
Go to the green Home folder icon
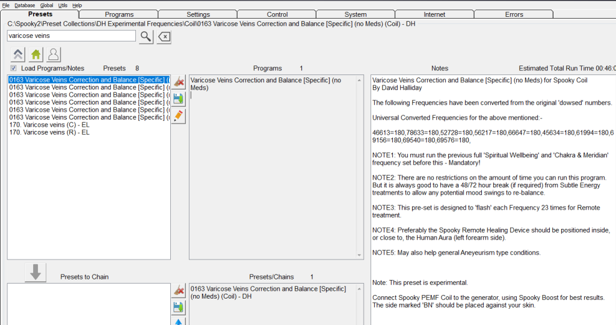(36, 55)
